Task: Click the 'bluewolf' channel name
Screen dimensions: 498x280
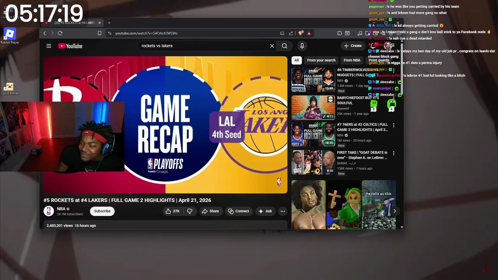Action: point(343,108)
